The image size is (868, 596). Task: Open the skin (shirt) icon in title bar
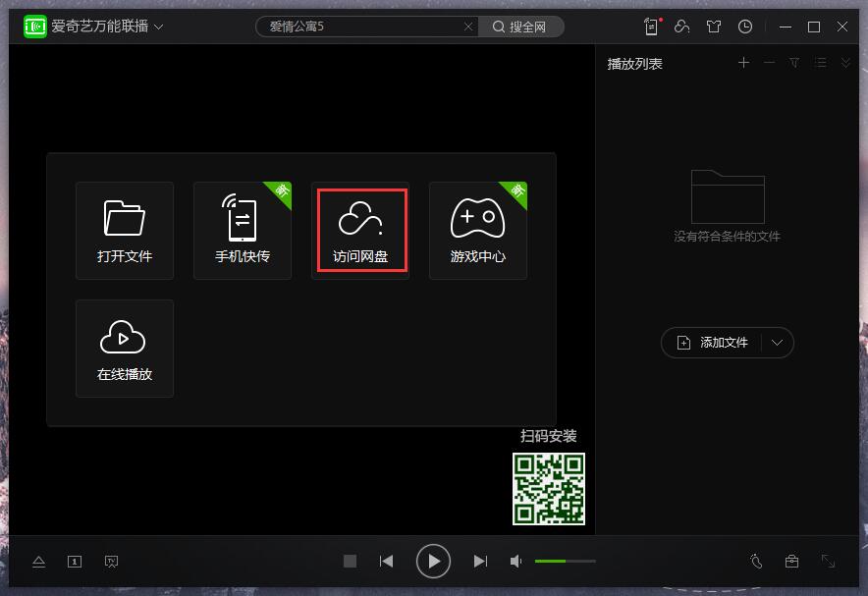pos(714,27)
